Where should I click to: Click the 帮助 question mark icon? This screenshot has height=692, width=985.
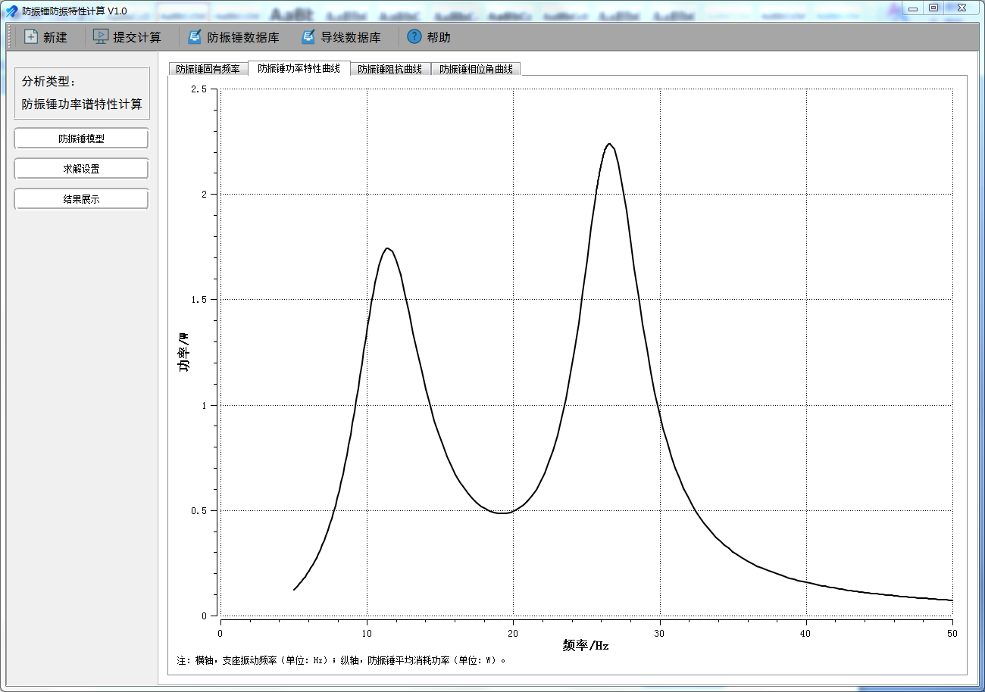[414, 36]
